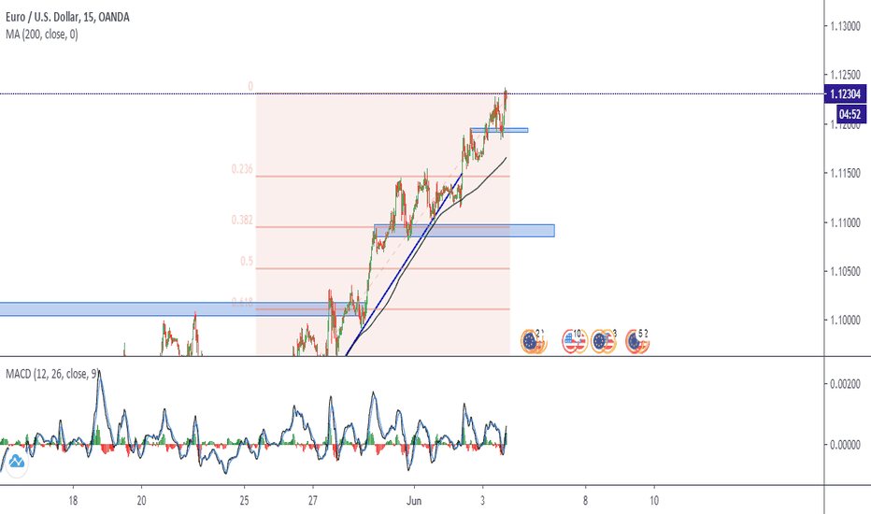This screenshot has height=514, width=871.
Task: Click the 1.13000 price axis label
Action: [846, 26]
